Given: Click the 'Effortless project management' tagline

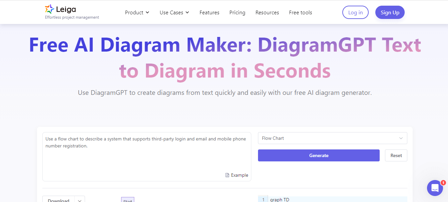Looking at the screenshot, I should click(72, 17).
